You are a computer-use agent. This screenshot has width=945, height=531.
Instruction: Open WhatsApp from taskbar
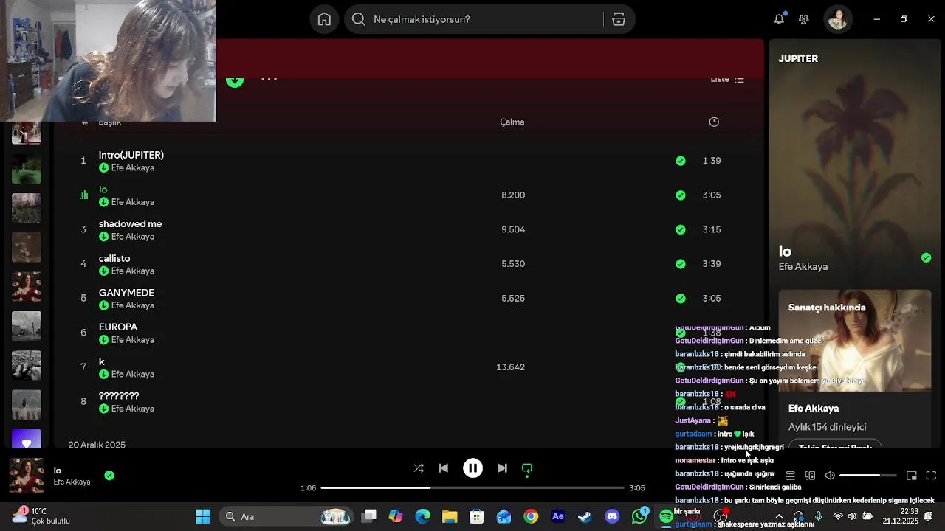[639, 516]
